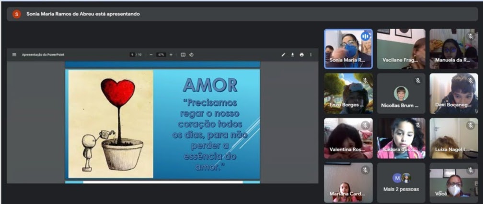Download the presentation file
483x204 pixels.
[292, 54]
